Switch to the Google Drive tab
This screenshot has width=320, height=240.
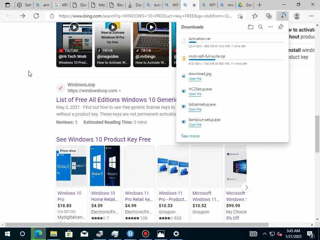click(245, 5)
